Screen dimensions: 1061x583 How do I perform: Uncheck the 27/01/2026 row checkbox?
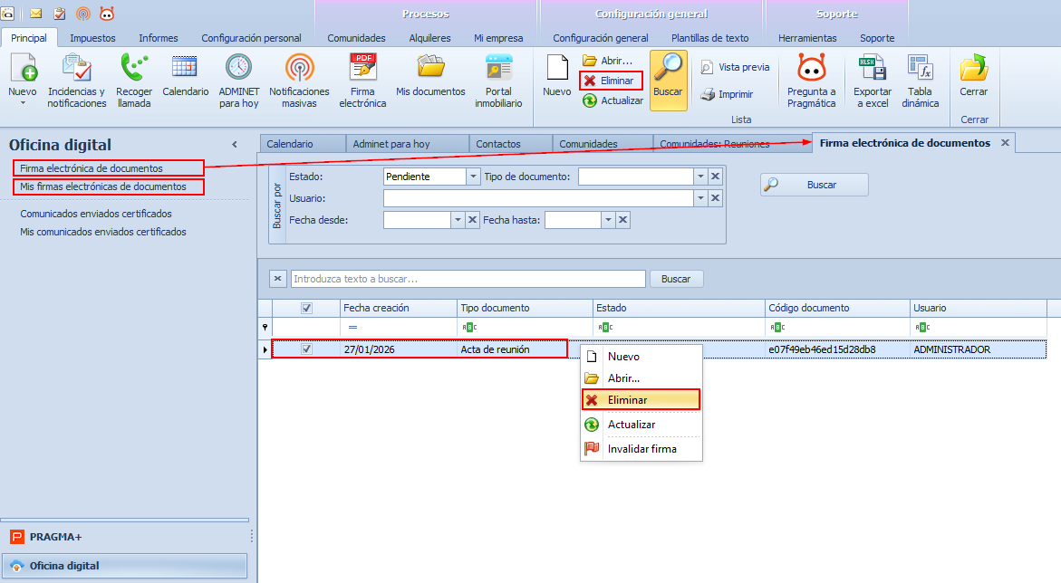[x=306, y=349]
